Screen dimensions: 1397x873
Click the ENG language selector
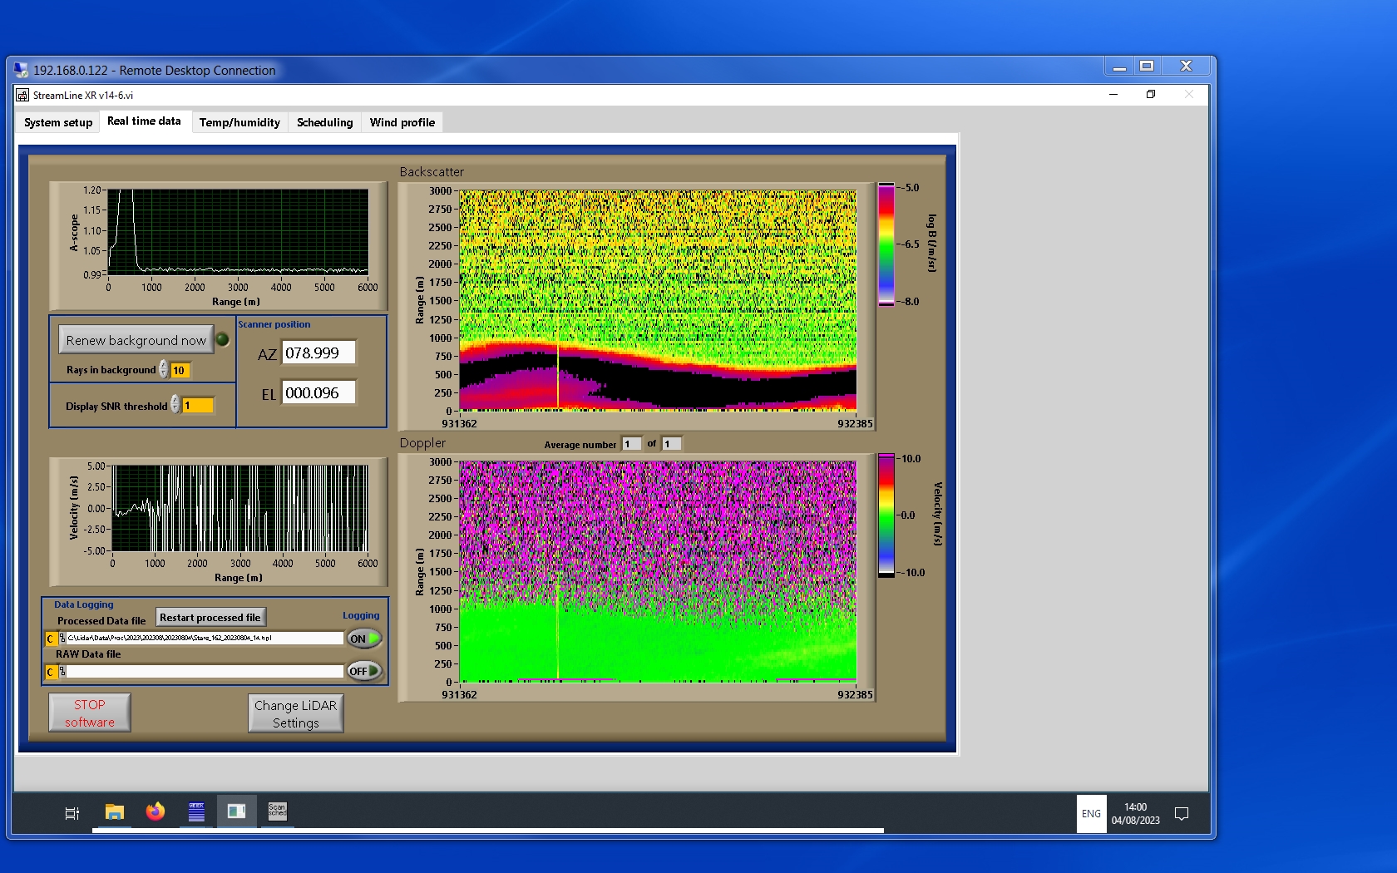pyautogui.click(x=1091, y=814)
